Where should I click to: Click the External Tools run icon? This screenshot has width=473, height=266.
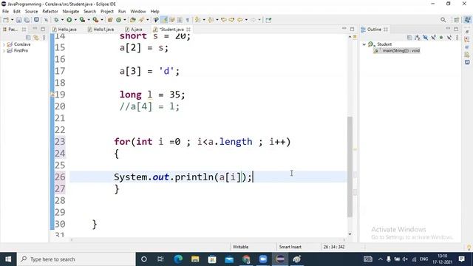click(x=95, y=20)
